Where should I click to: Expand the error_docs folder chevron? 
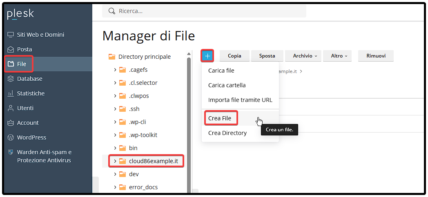tap(115, 187)
